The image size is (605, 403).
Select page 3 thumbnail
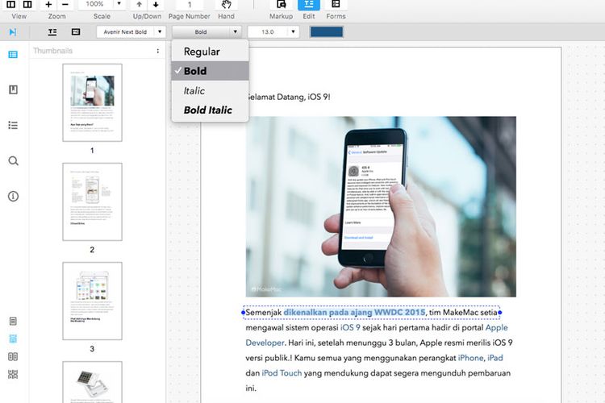tap(92, 301)
